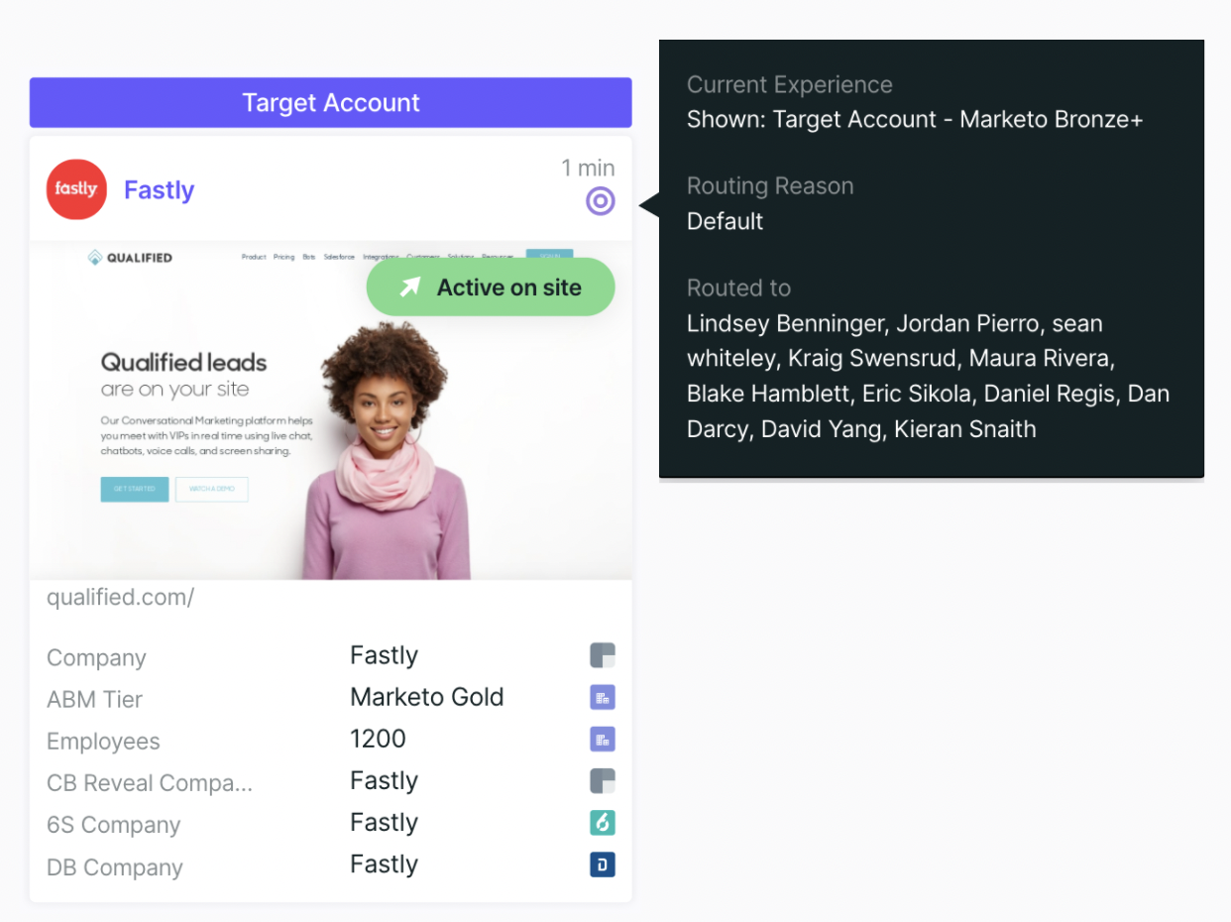The image size is (1231, 922).
Task: Click the source icon beside Marketo Gold
Action: pos(602,697)
